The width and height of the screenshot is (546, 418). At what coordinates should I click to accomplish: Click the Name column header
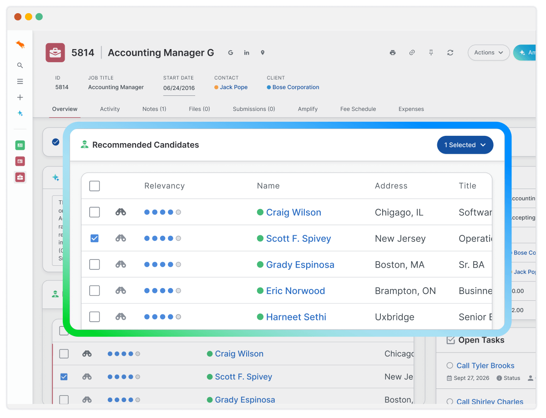tap(268, 186)
